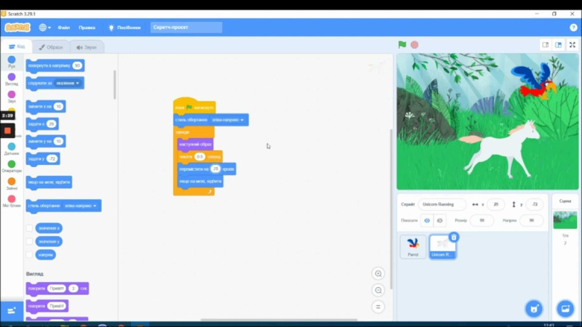Switch to the Образи tab

click(x=51, y=47)
